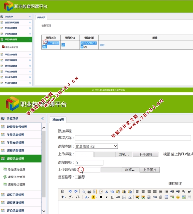Apply superscript formatting
Viewport: 193px width, 214px height.
(x=189, y=192)
